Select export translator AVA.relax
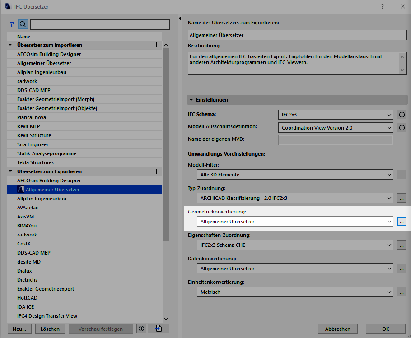 point(84,208)
